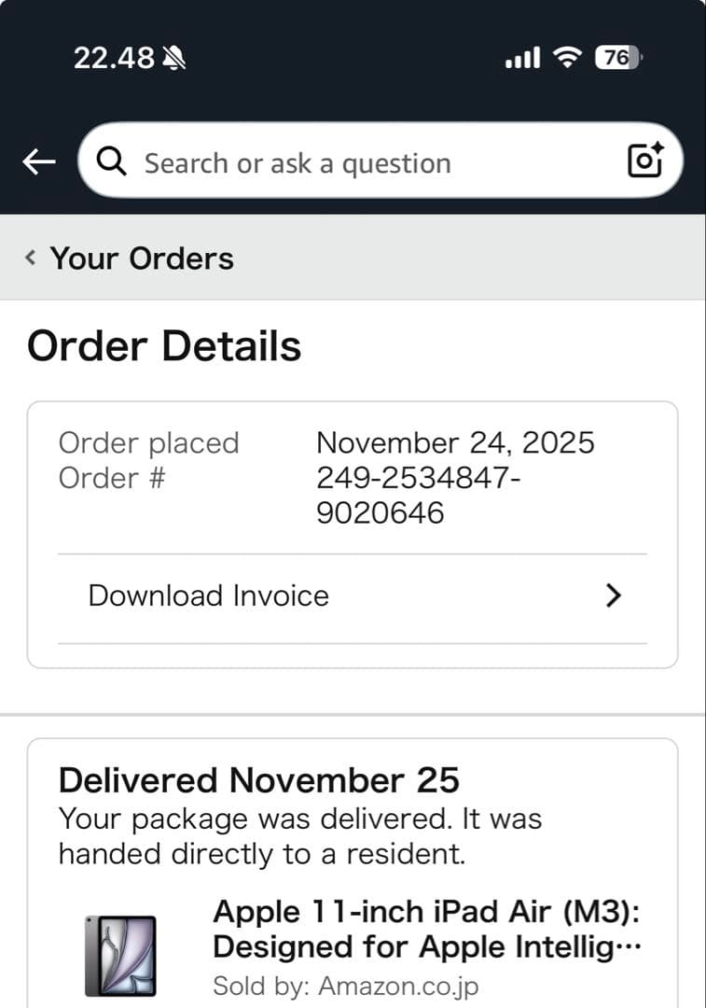The height and width of the screenshot is (1008, 706).
Task: Tap the back arrow at the top left
Action: (38, 161)
